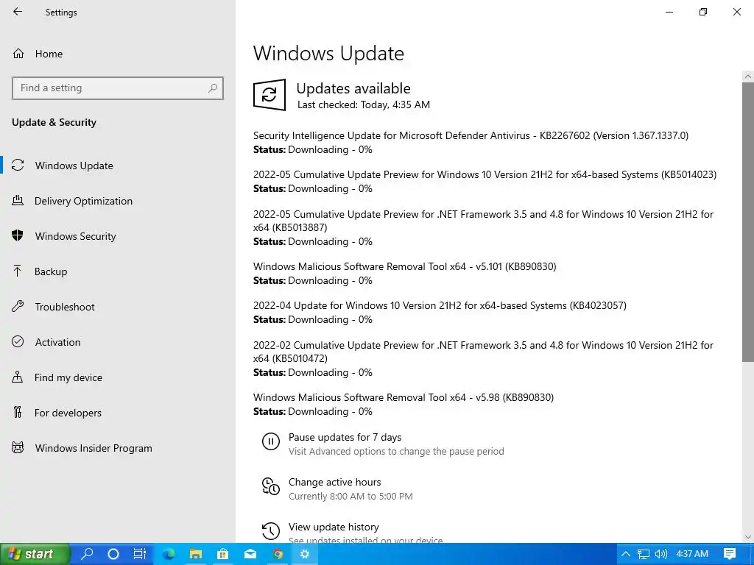Click the taskbar clock 4:37 AM
Image resolution: width=754 pixels, height=565 pixels.
point(692,554)
